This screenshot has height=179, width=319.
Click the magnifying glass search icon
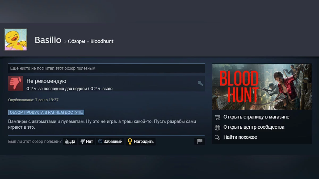click(217, 138)
